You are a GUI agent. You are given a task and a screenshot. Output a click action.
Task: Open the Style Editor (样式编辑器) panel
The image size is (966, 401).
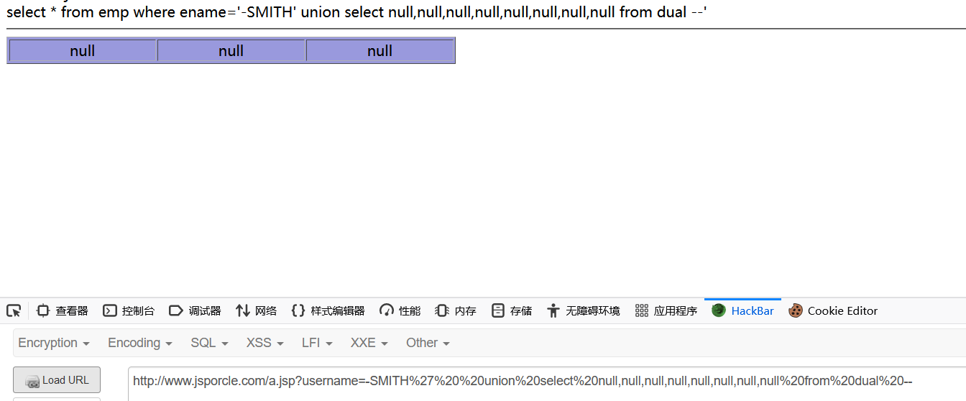pos(328,311)
